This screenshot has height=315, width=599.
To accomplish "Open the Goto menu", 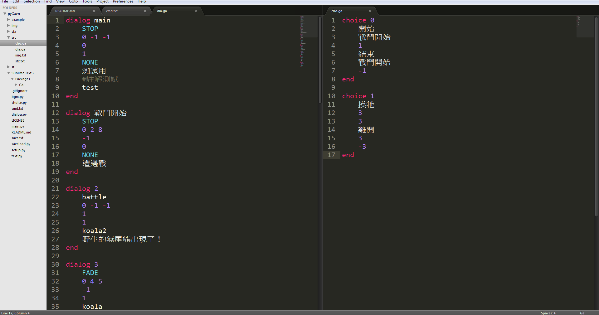I will 73,2.
